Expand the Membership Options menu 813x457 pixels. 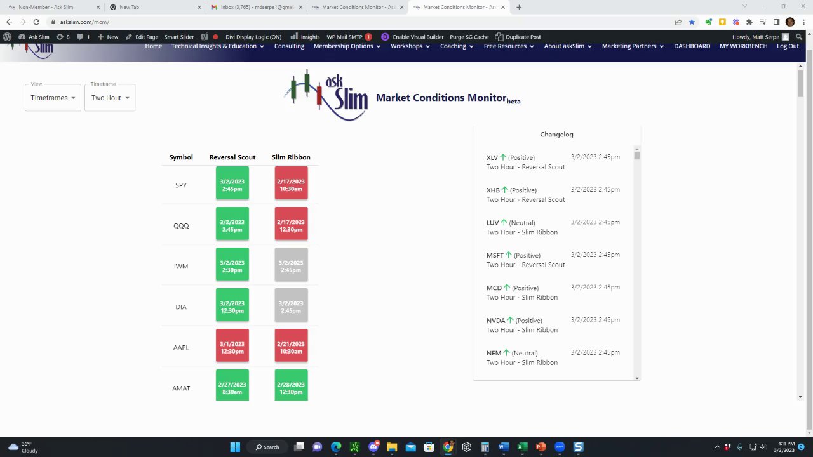[x=346, y=46]
